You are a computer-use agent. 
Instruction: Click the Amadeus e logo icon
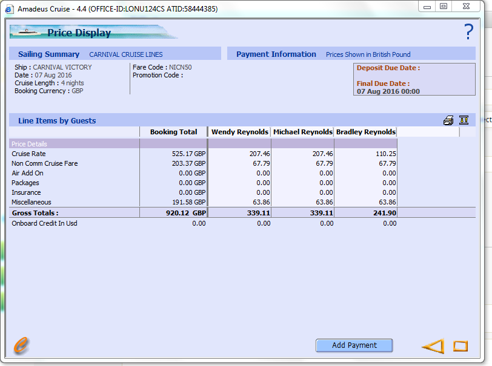pyautogui.click(x=21, y=345)
